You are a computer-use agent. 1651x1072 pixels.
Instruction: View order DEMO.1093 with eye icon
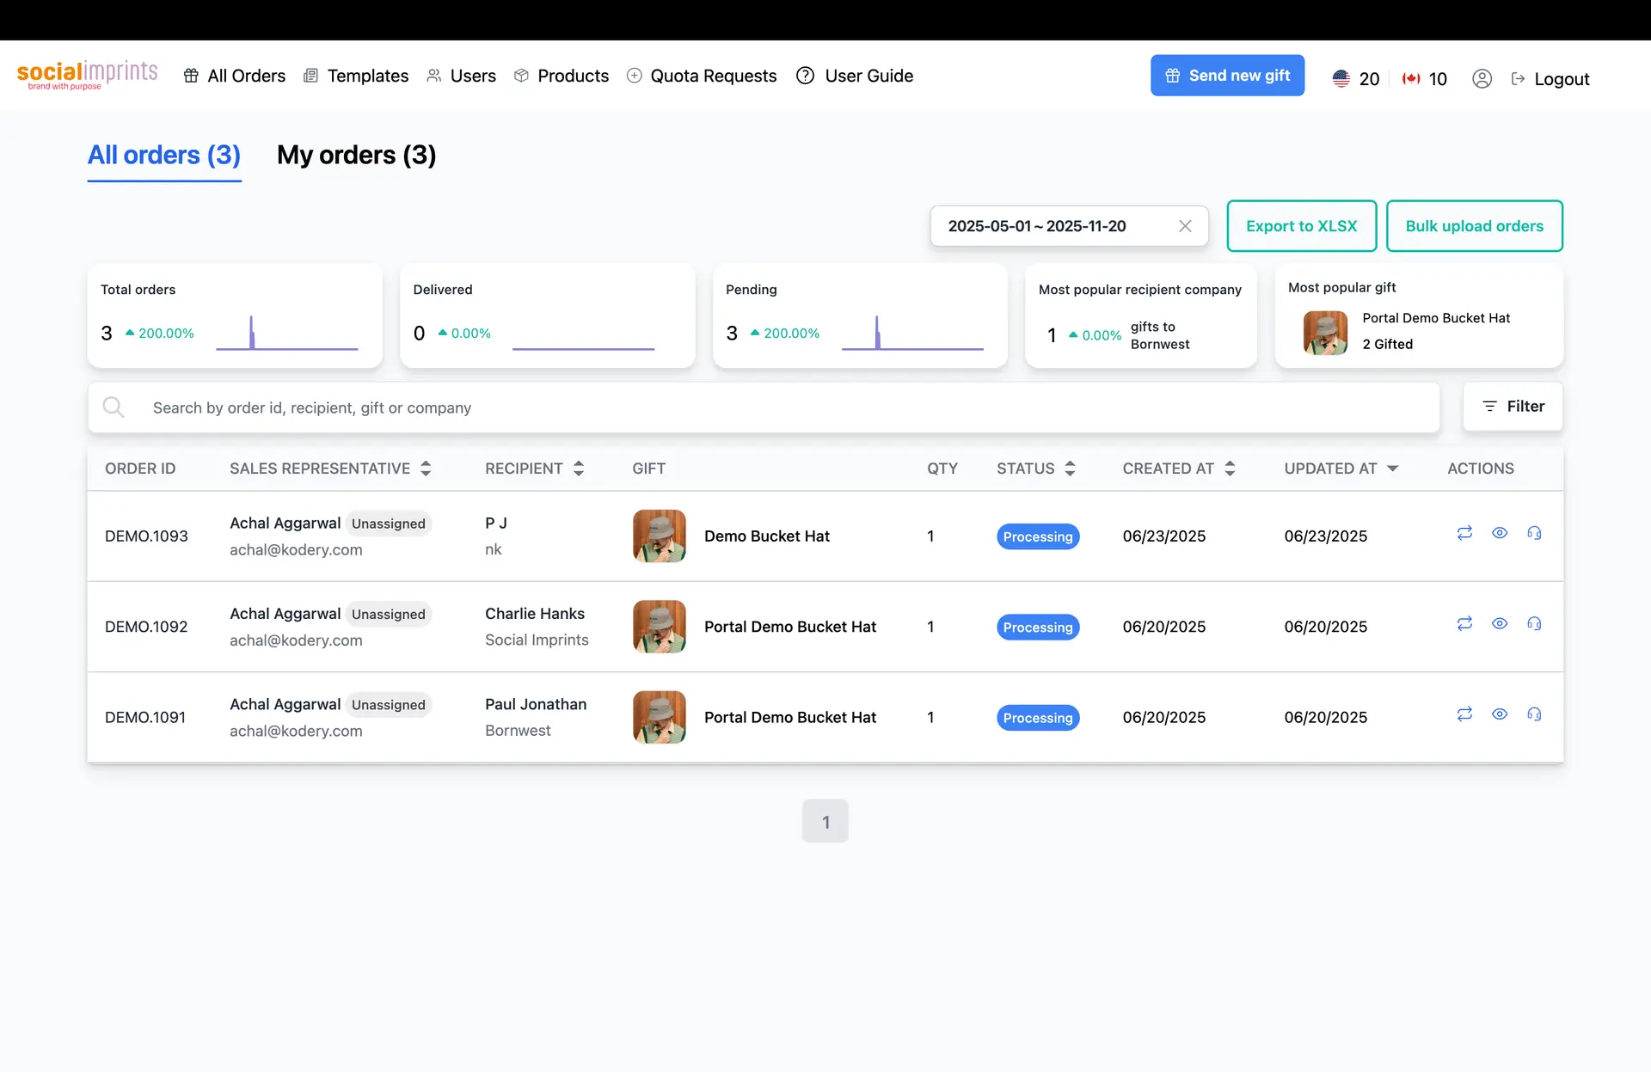tap(1500, 533)
